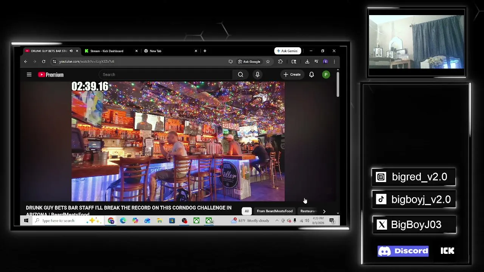This screenshot has width=484, height=272.
Task: Close the DRUNK GUY BETS BAR STAFF tab
Action: coord(77,51)
